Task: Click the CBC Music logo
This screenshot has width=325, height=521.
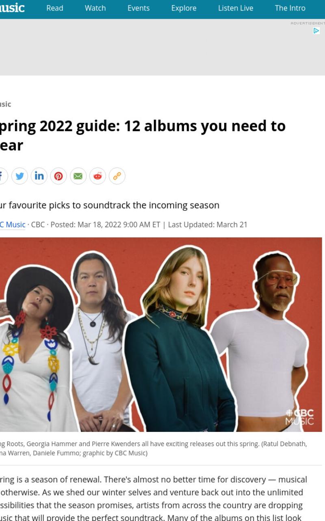Action: coord(12,8)
